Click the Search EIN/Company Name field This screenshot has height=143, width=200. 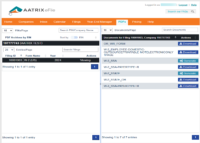pyautogui.click(x=78, y=30)
